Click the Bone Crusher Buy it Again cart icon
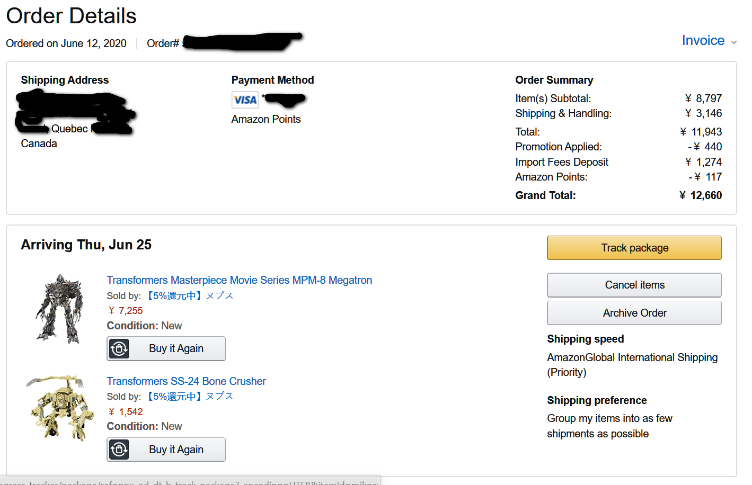 click(x=119, y=450)
